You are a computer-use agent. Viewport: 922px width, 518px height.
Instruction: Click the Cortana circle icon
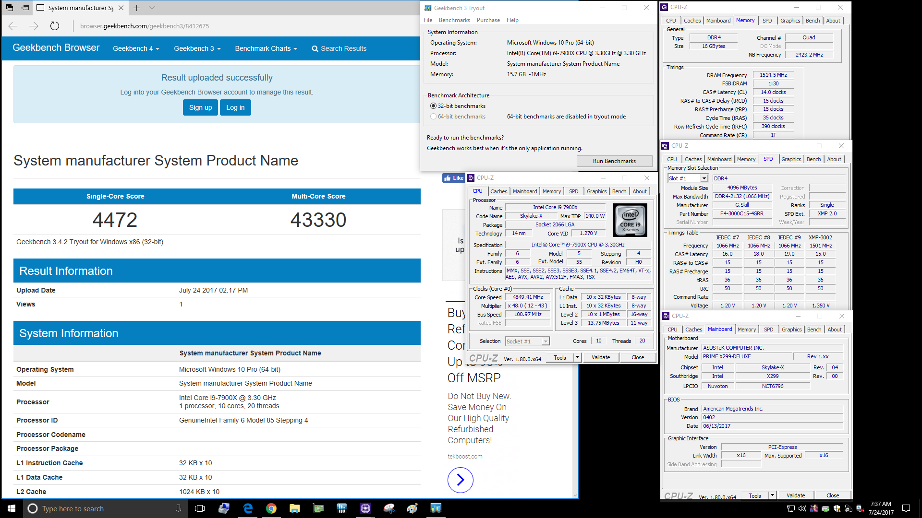pyautogui.click(x=33, y=508)
